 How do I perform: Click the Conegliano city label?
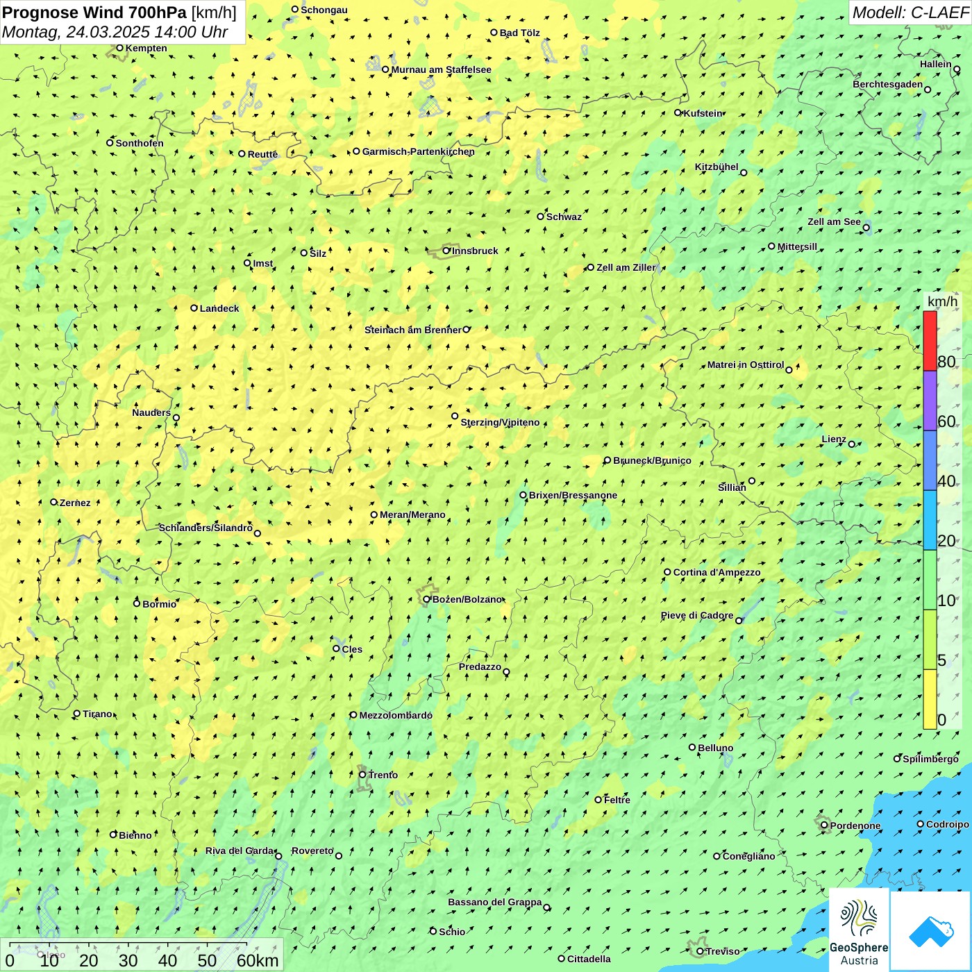(748, 856)
